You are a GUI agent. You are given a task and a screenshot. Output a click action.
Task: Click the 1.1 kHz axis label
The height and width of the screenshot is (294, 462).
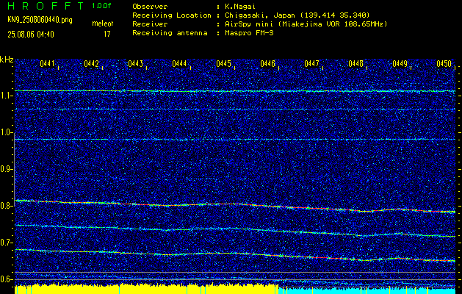[x=5, y=96]
